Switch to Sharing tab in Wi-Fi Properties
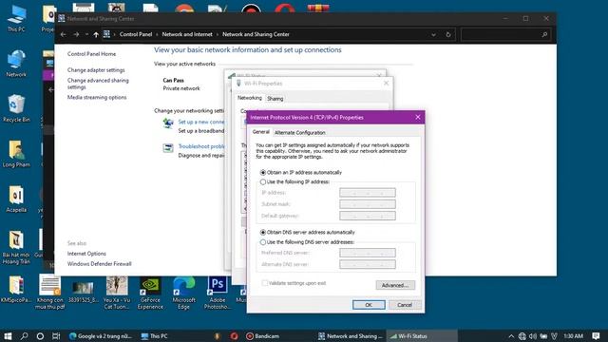Screen dimensions: 608x342 275,99
